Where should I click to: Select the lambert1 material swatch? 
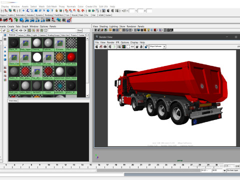(x=37, y=87)
